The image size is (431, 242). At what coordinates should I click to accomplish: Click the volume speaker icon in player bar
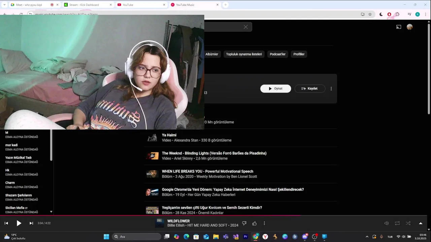(x=387, y=223)
